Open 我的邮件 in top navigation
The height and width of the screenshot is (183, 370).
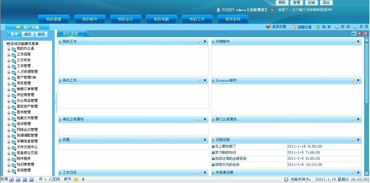(90, 19)
